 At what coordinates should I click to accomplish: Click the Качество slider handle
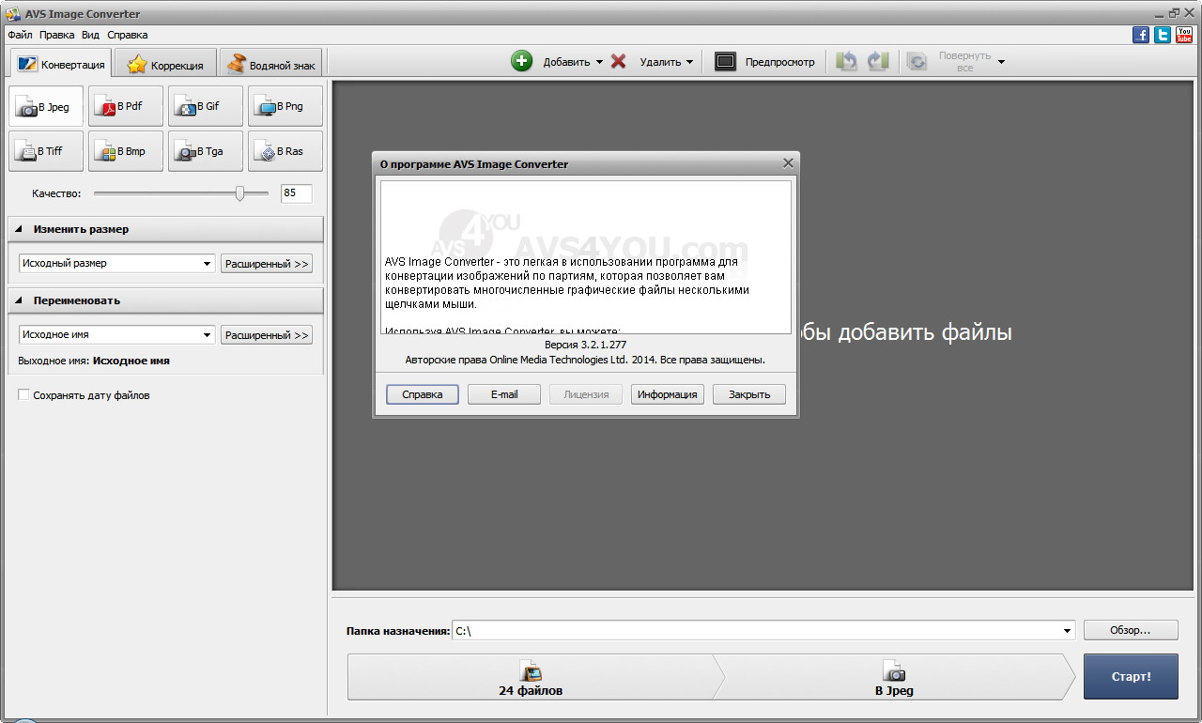coord(239,193)
